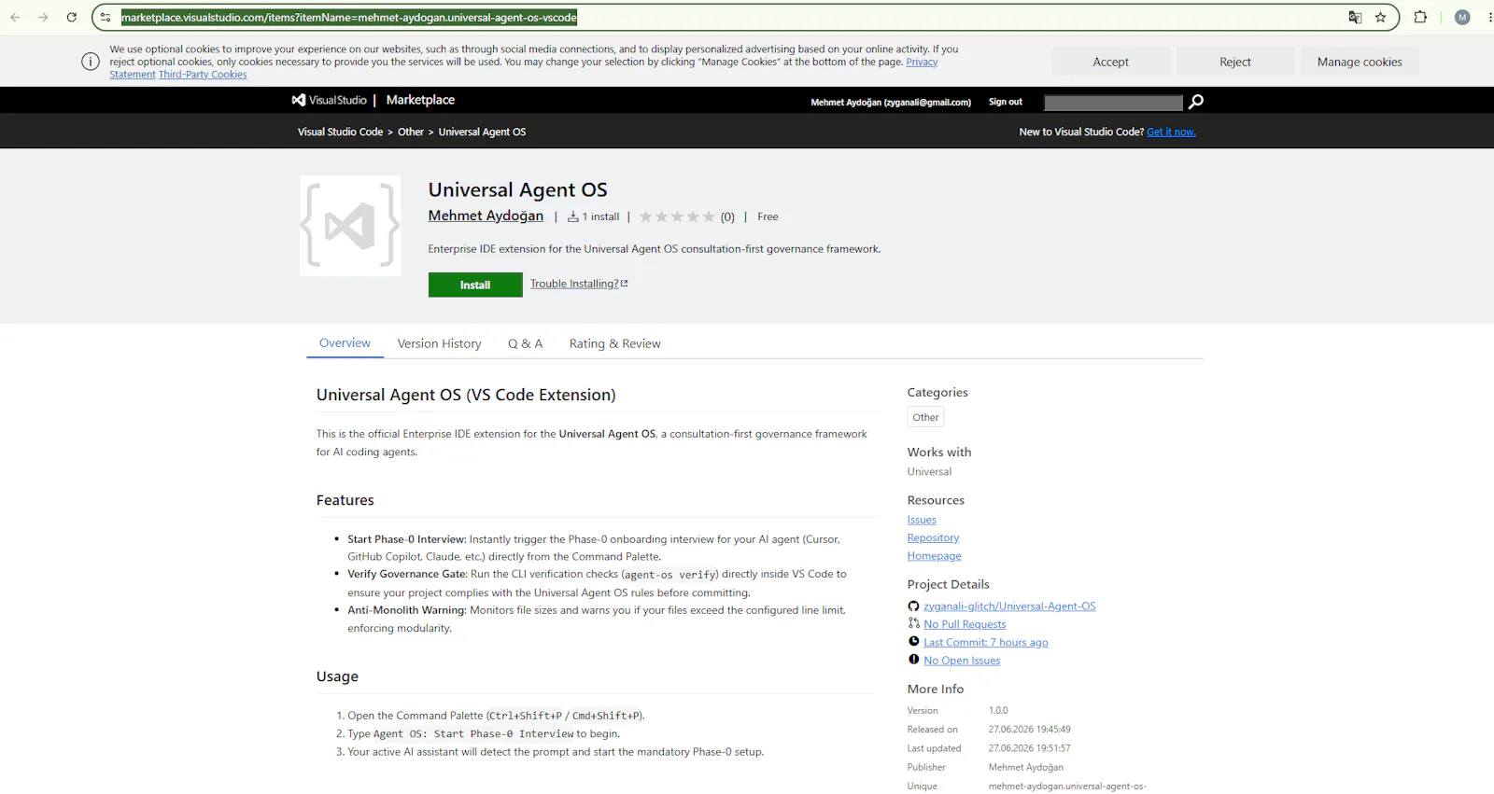Open the Chrome profile avatar

pos(1462,17)
